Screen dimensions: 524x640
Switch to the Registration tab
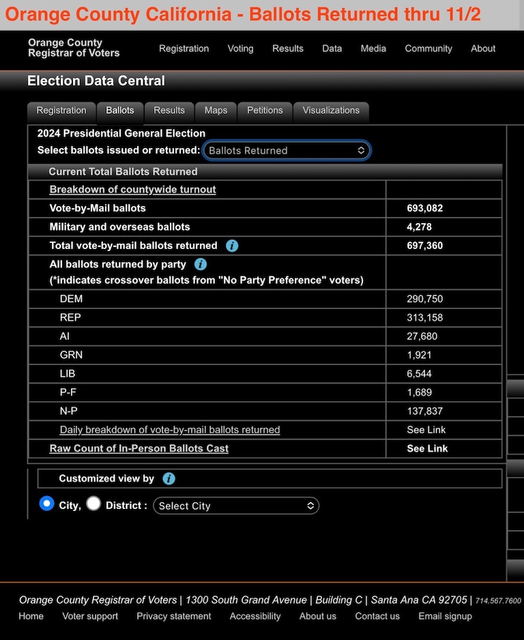[61, 111]
